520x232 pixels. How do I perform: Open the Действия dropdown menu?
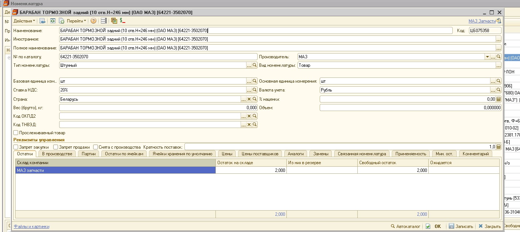[25, 21]
